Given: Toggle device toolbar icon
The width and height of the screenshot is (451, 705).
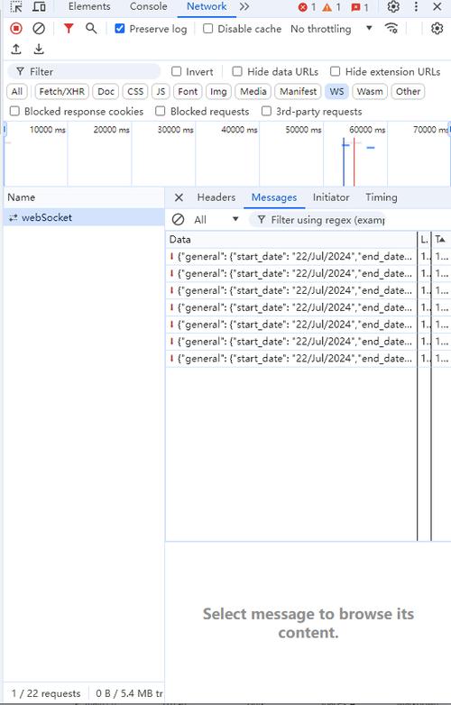Looking at the screenshot, I should [x=40, y=6].
